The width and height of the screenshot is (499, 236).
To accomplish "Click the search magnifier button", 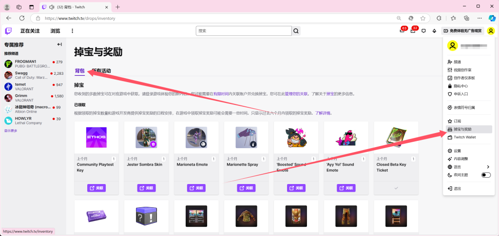I will 296,31.
